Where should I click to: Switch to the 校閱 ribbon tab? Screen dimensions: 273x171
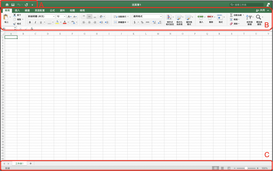click(x=72, y=10)
